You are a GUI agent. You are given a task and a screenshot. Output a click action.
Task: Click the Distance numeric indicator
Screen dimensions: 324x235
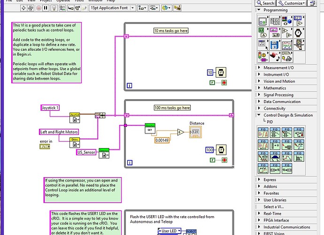(195, 132)
